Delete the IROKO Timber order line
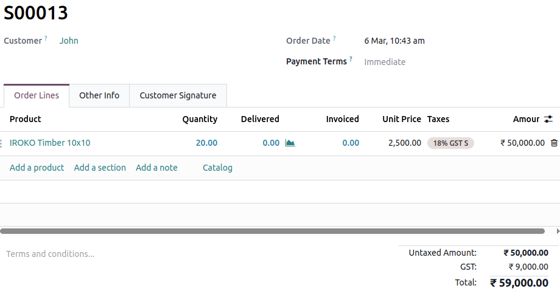 point(553,143)
